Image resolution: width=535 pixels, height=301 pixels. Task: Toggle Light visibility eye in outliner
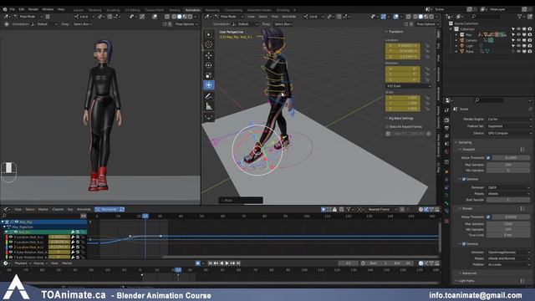pos(518,46)
